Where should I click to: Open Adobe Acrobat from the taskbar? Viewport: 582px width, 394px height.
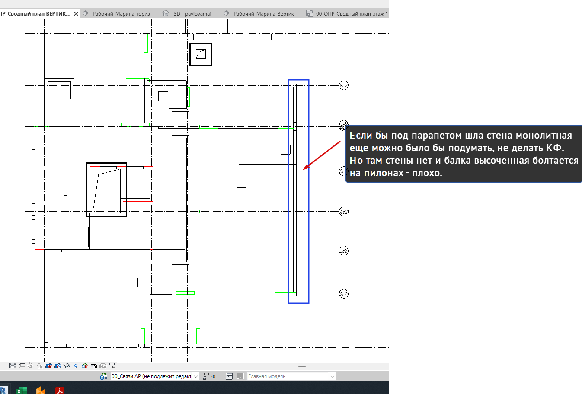pyautogui.click(x=60, y=390)
